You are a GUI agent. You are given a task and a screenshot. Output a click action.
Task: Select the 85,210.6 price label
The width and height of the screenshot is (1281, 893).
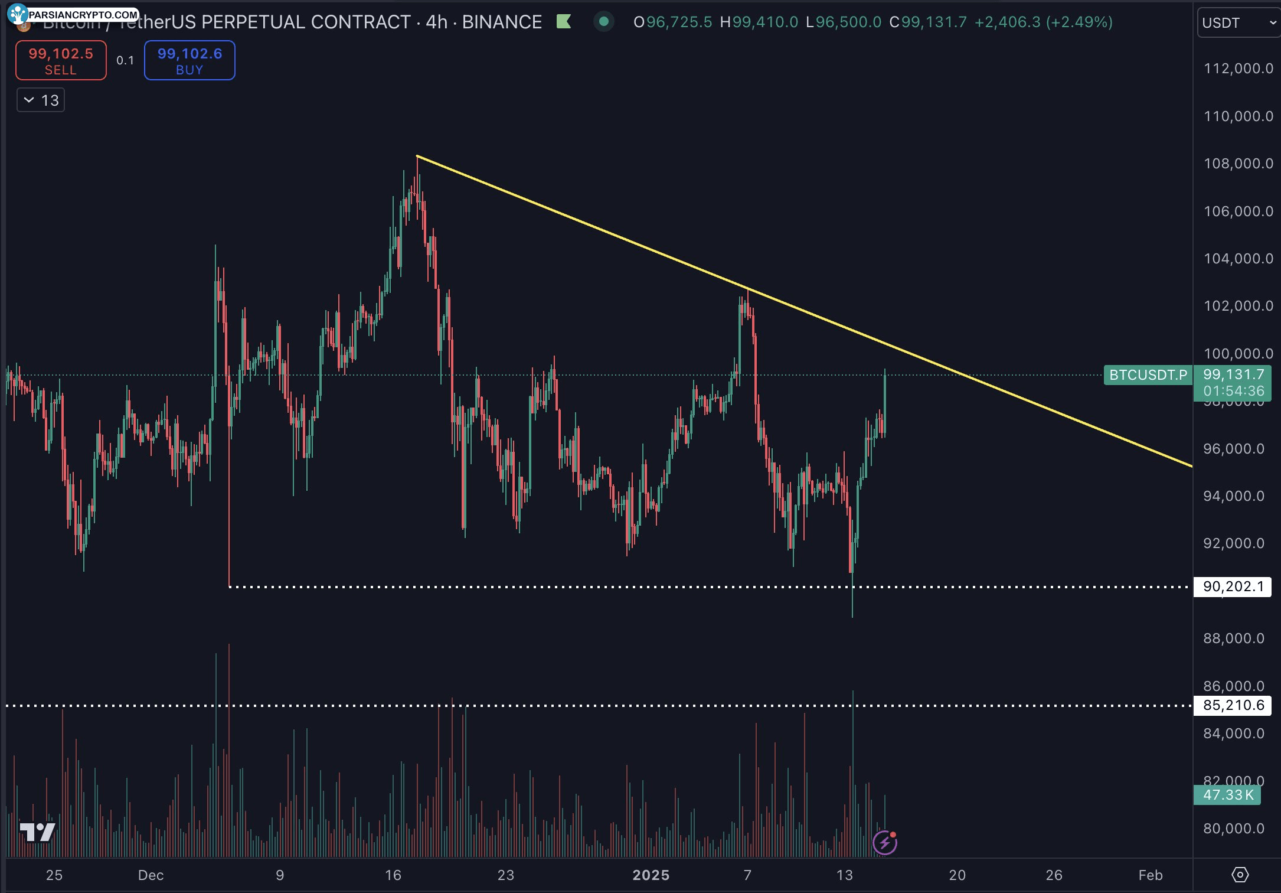1233,705
